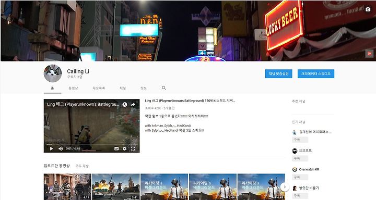The width and height of the screenshot is (376, 200).
Task: Click the share arrow icon on the video
Action: point(133,105)
